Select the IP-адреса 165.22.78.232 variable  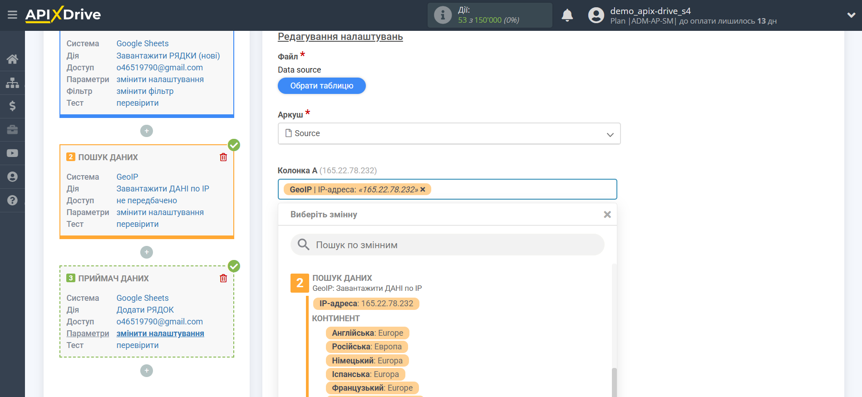click(x=366, y=304)
